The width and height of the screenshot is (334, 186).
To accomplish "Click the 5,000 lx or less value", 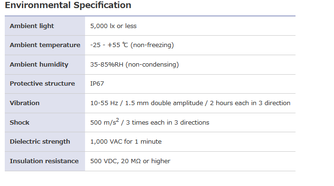I will (114, 26).
